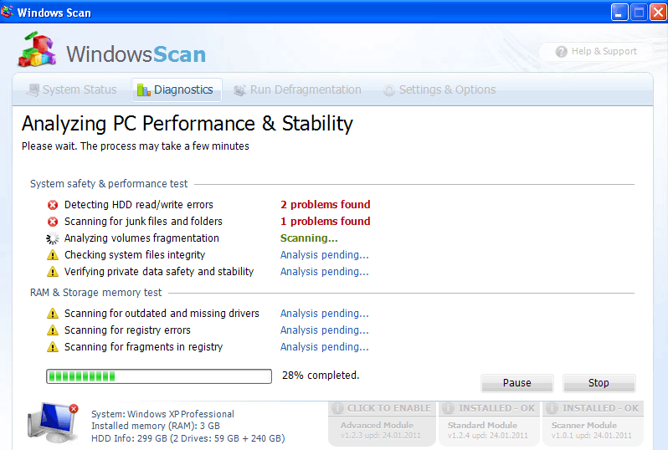Click warning icon beside registry errors scan
This screenshot has width=668, height=450.
pyautogui.click(x=53, y=330)
